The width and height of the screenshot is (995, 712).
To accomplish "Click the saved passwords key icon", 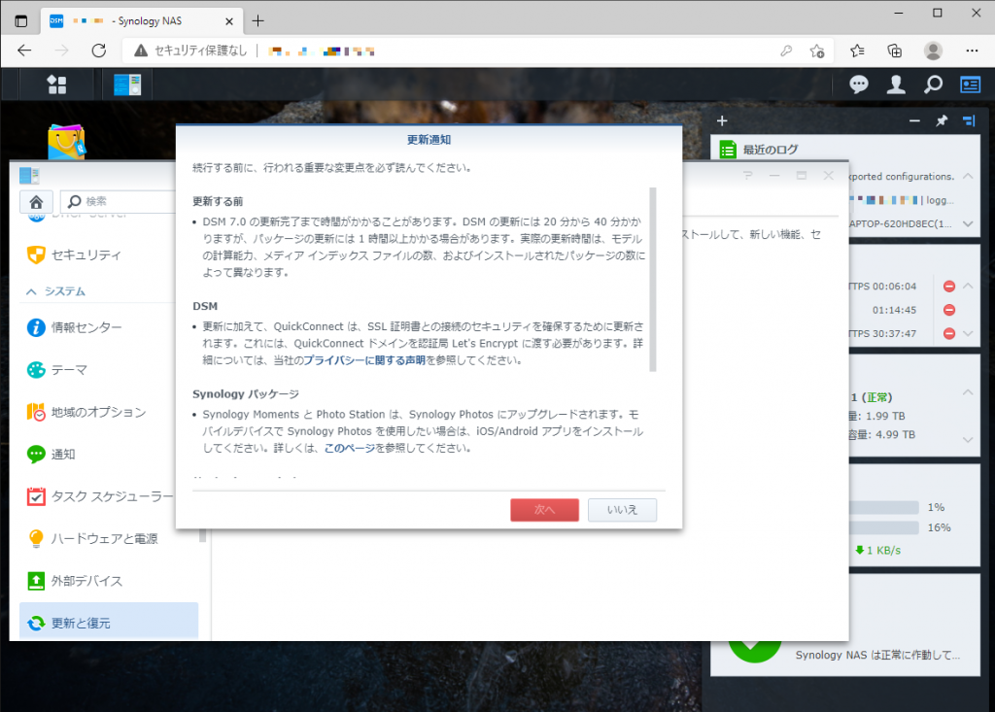I will (x=786, y=51).
